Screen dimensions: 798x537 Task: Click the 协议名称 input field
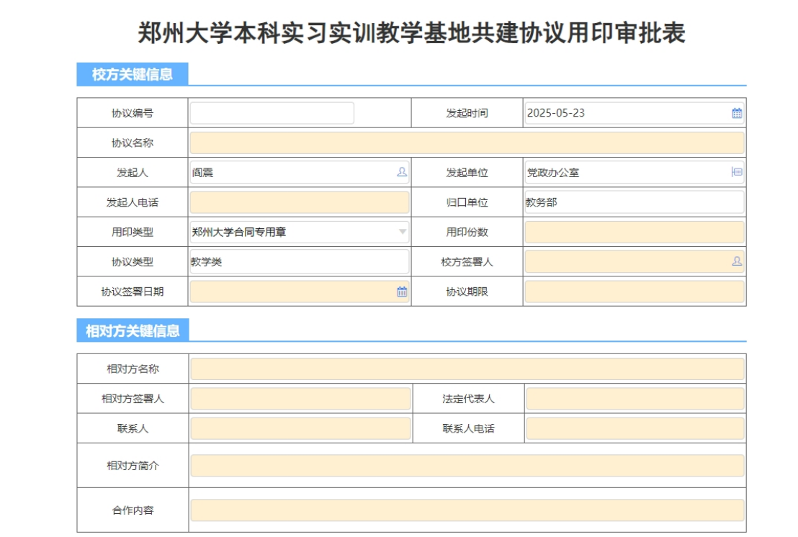click(467, 143)
